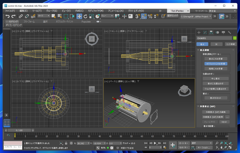The width and height of the screenshot is (240, 153).
Task: Select the Unlink Selection tool icon
Action: (27, 16)
